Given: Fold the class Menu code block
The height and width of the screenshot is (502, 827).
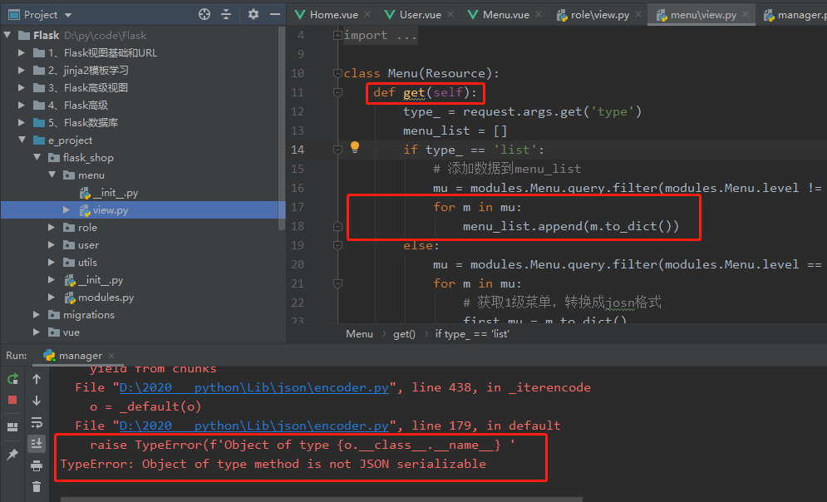Looking at the screenshot, I should 337,73.
